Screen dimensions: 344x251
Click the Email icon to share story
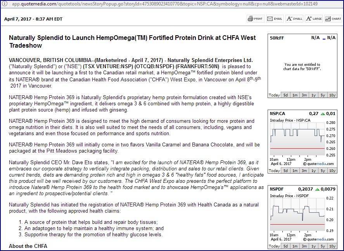coord(275,19)
